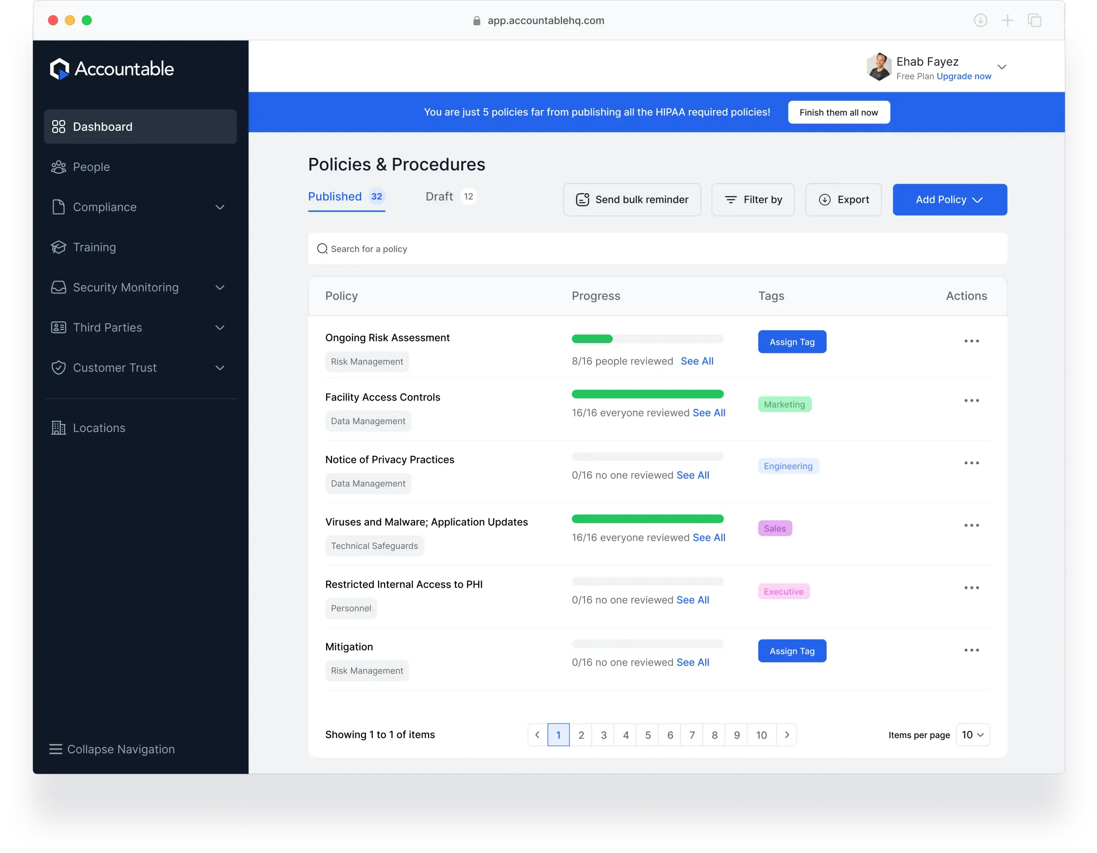Image resolution: width=1097 pixels, height=853 pixels.
Task: Open Locations building icon
Action: (58, 428)
